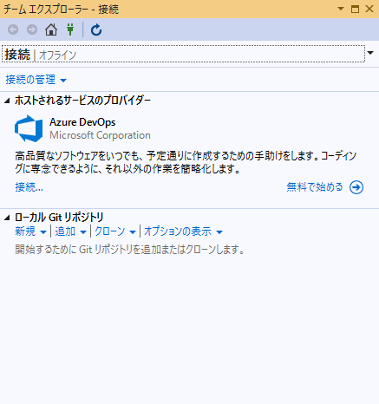Open the オプションの表示 dropdown
379x404 pixels.
(x=183, y=231)
